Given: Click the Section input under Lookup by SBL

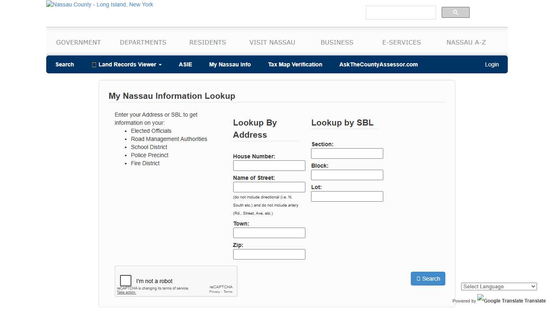Looking at the screenshot, I should 347,153.
